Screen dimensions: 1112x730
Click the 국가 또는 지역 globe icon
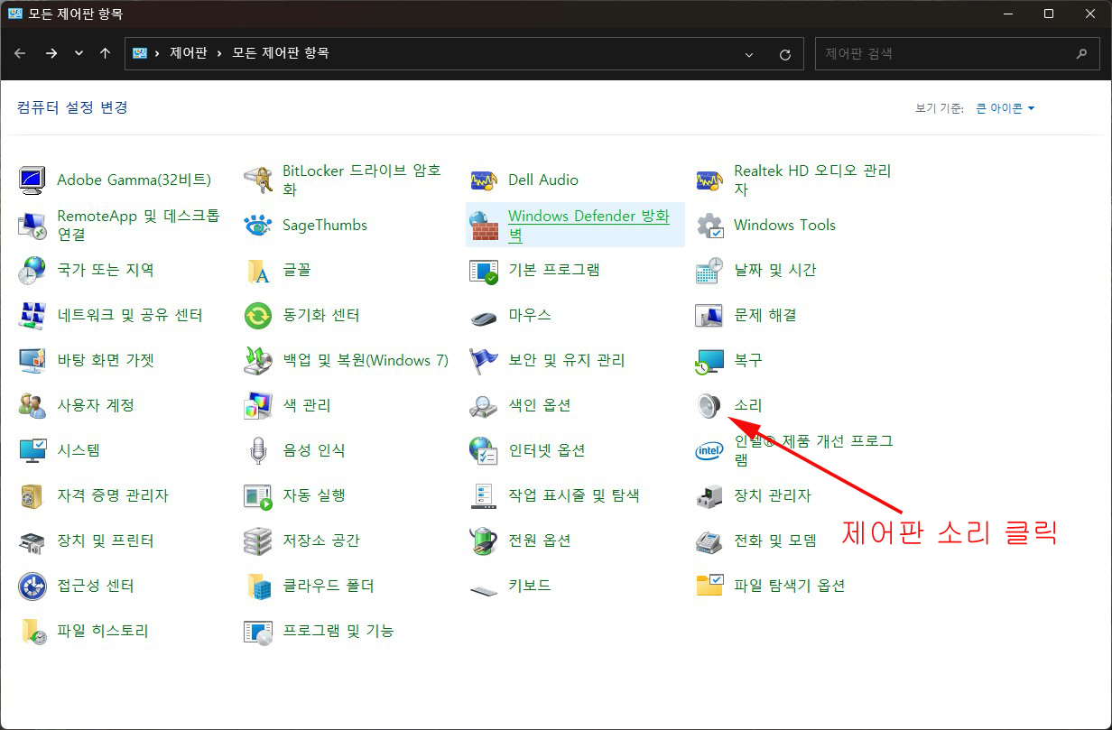click(32, 270)
